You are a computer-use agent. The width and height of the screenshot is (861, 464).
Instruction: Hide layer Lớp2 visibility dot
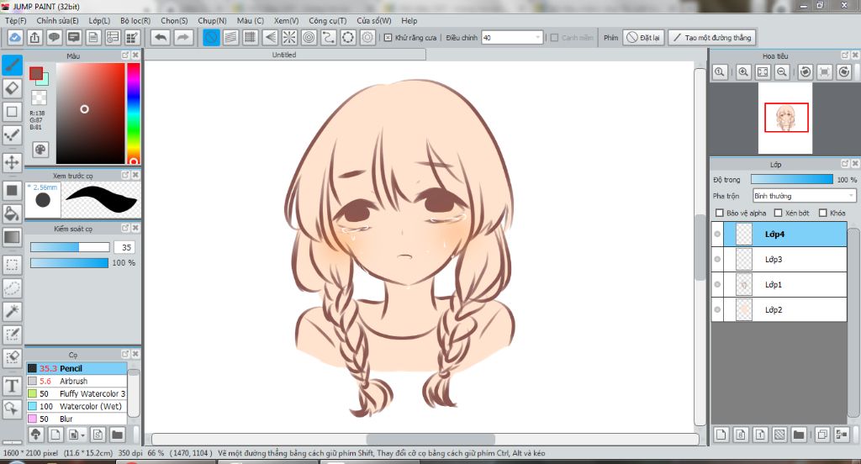point(717,309)
